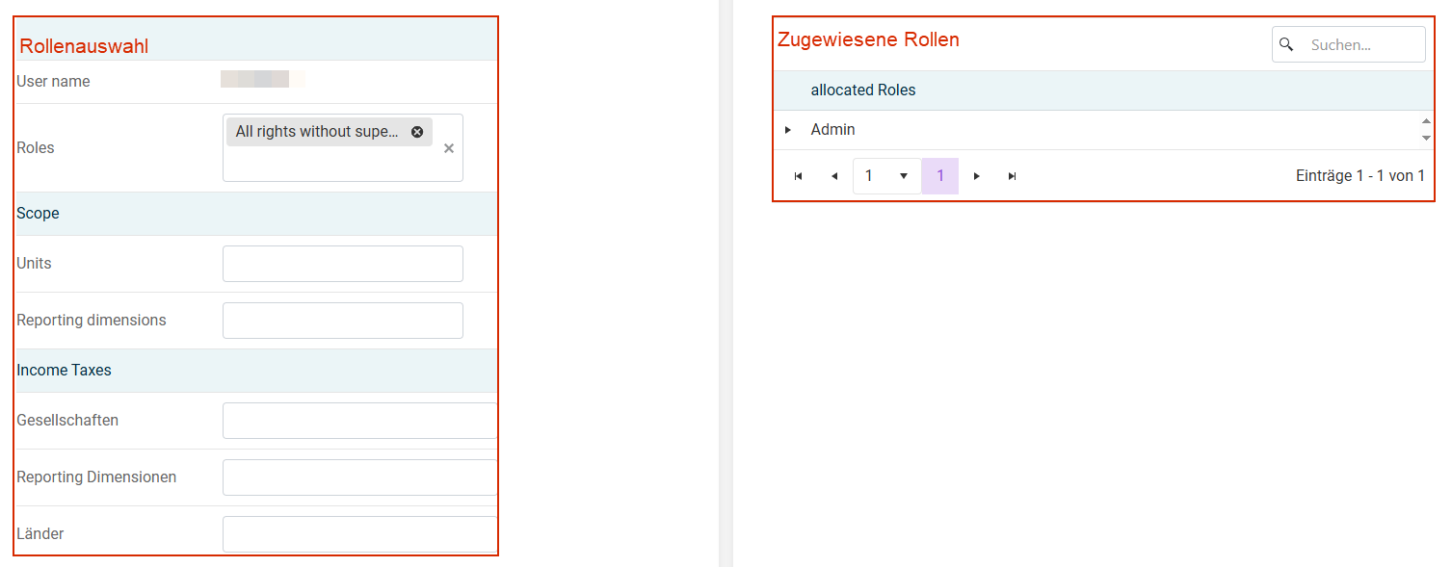This screenshot has width=1452, height=567.
Task: Jump to the last page of results
Action: point(1013,176)
